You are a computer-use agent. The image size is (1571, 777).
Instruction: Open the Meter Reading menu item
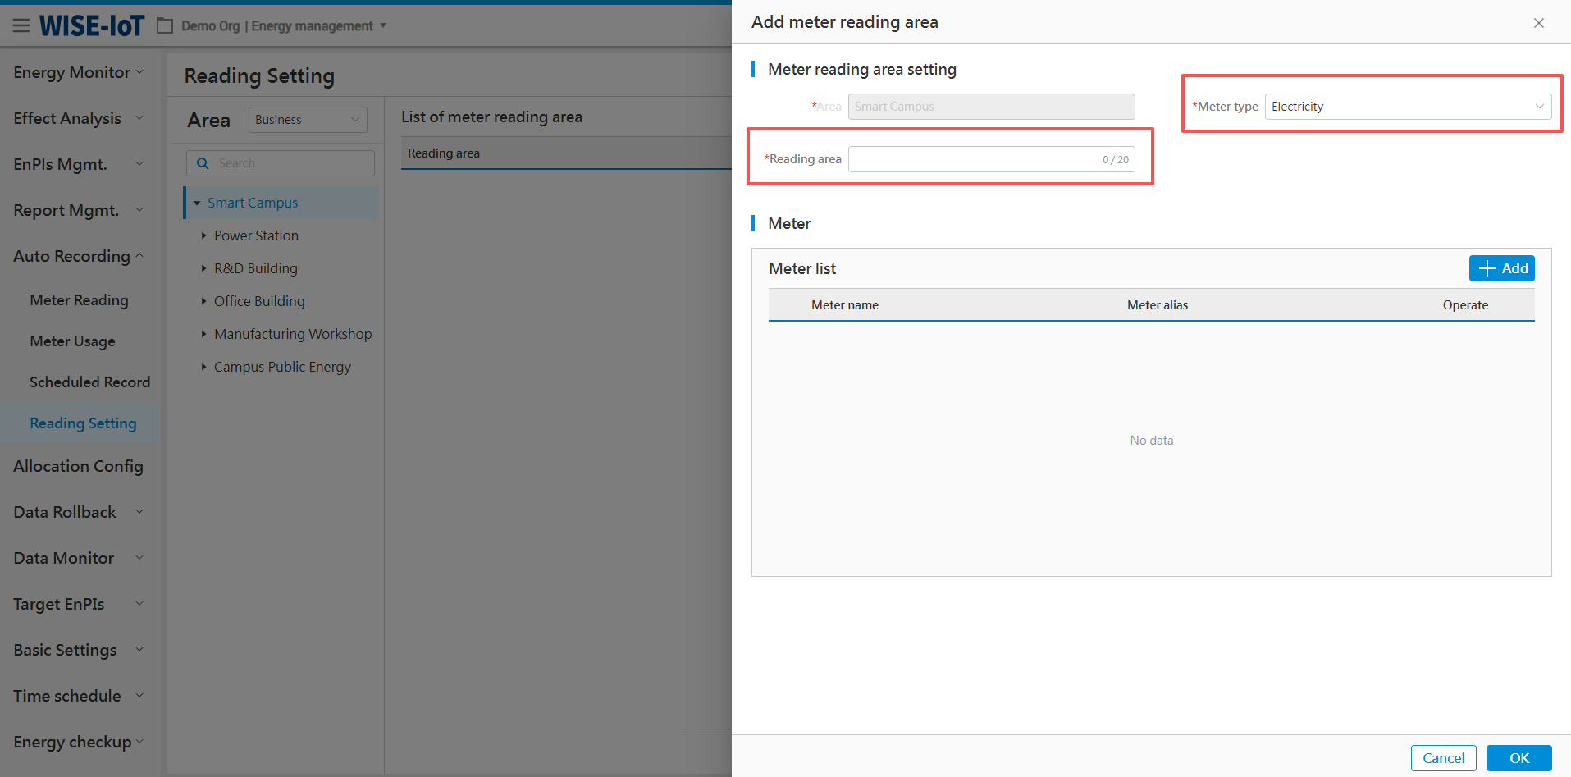point(79,300)
